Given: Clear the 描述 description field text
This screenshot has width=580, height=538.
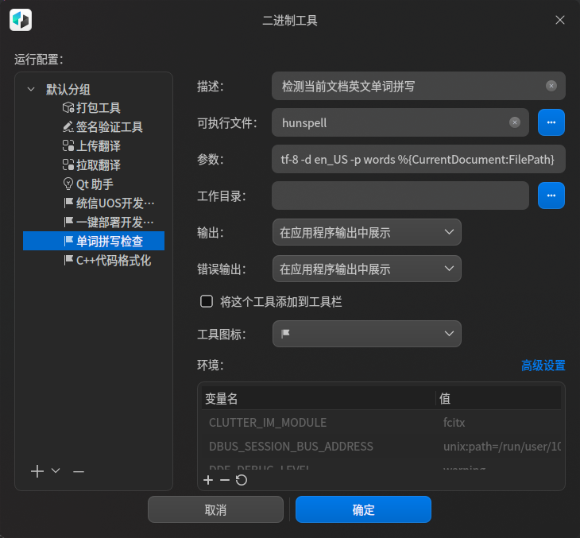Looking at the screenshot, I should [551, 86].
